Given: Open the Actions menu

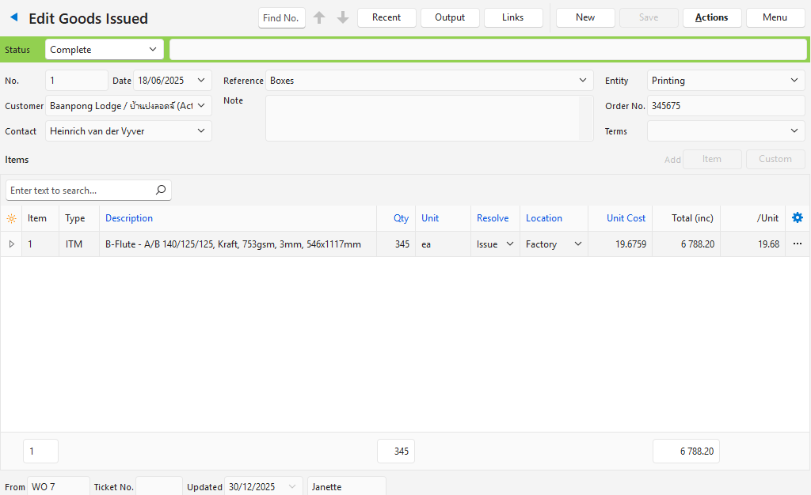Looking at the screenshot, I should click(711, 17).
